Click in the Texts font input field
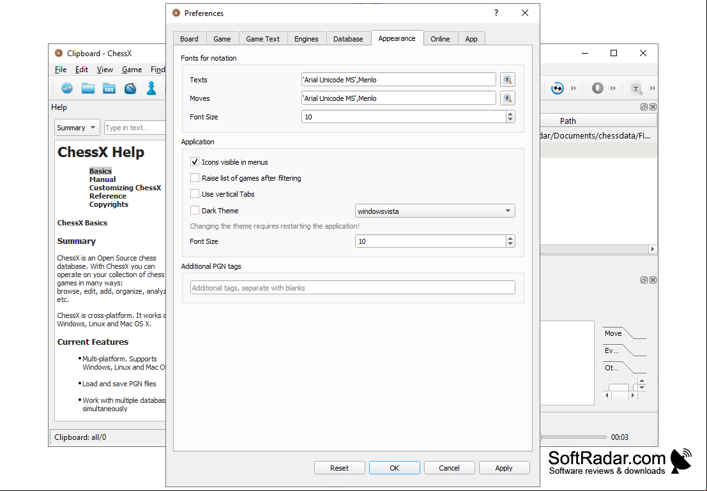The image size is (707, 491). coord(399,80)
